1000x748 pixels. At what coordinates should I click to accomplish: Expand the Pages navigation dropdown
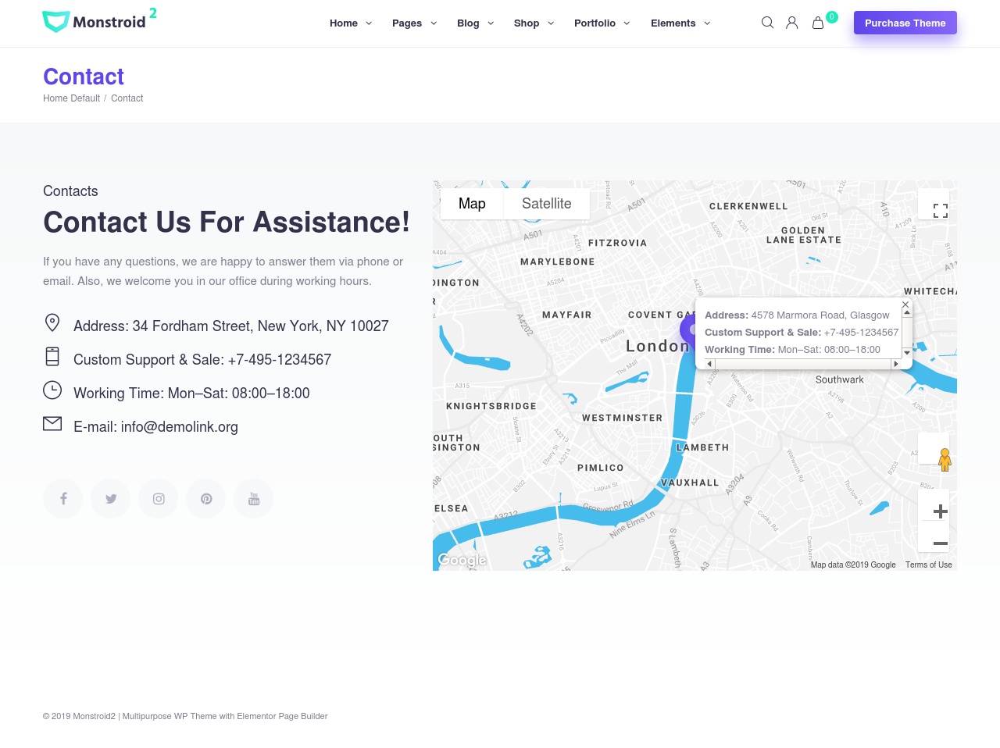click(407, 23)
